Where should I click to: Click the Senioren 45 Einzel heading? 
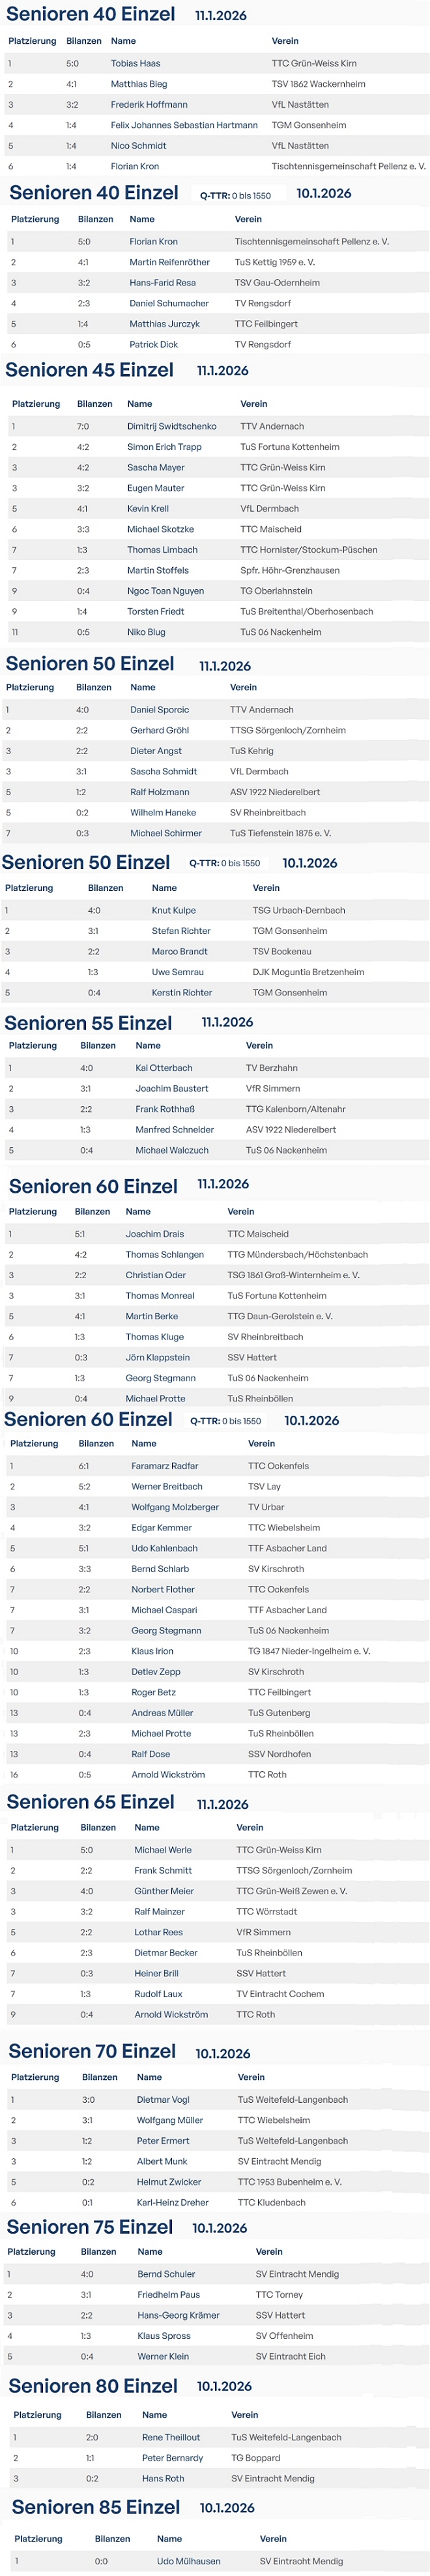click(x=89, y=370)
